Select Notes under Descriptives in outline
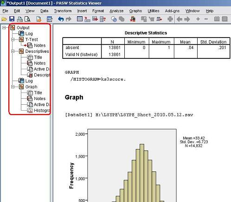Screen dimensions: 231x202 [40, 63]
